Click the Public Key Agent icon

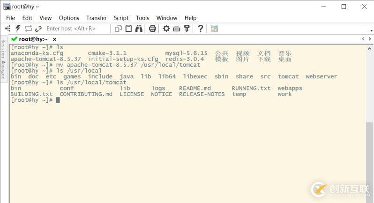pyautogui.click(x=187, y=29)
